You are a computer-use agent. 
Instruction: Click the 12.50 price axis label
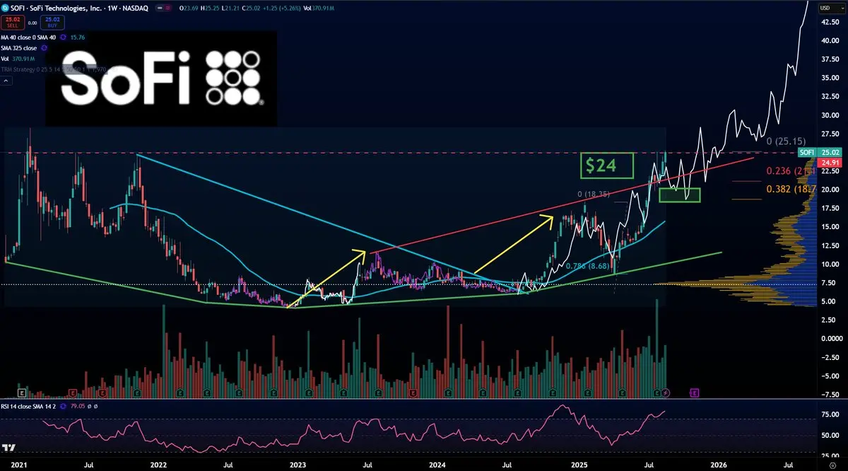tap(830, 245)
